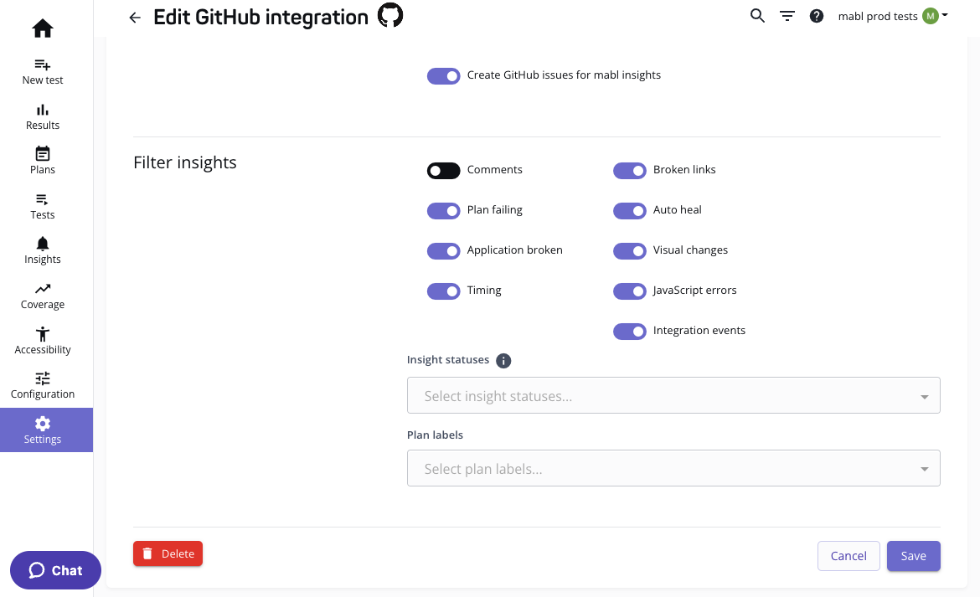Image resolution: width=980 pixels, height=597 pixels.
Task: Go to the Accessibility section
Action: [x=43, y=341]
